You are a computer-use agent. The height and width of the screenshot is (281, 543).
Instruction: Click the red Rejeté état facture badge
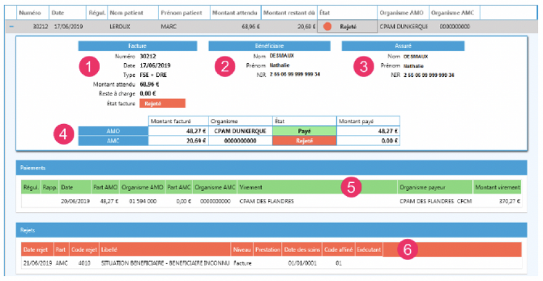coord(163,104)
